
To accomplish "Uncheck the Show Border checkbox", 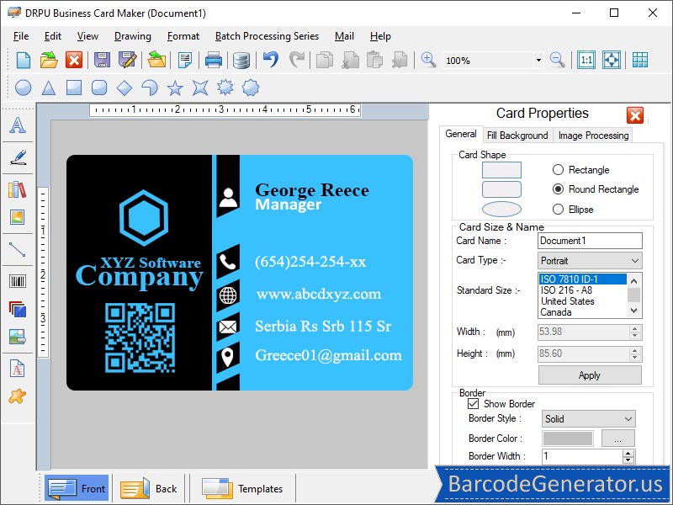I will click(x=473, y=404).
